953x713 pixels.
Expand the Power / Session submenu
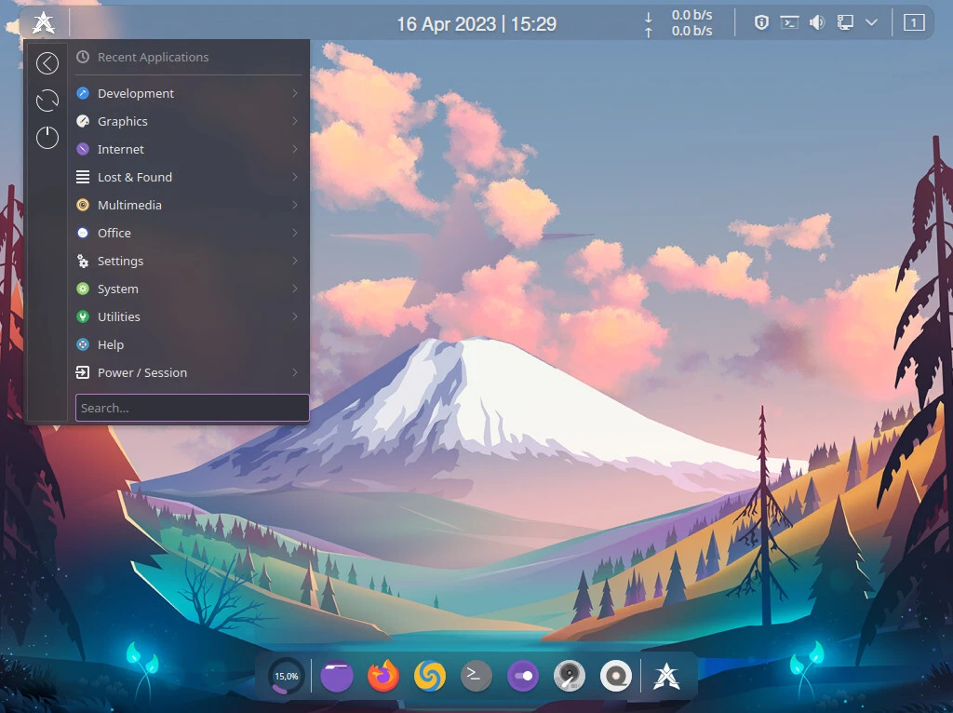coord(141,372)
